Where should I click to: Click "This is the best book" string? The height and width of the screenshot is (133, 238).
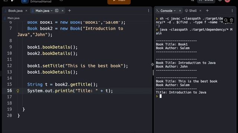(x=94, y=66)
